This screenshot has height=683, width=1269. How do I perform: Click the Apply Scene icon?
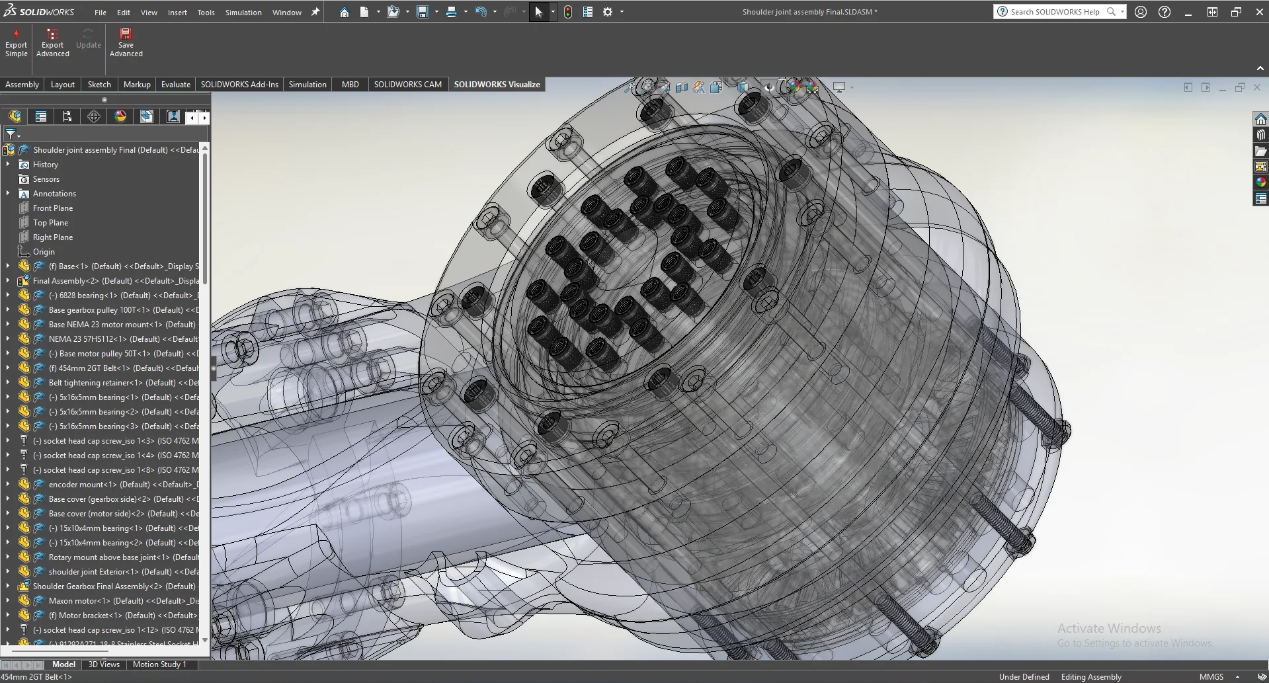[x=812, y=87]
